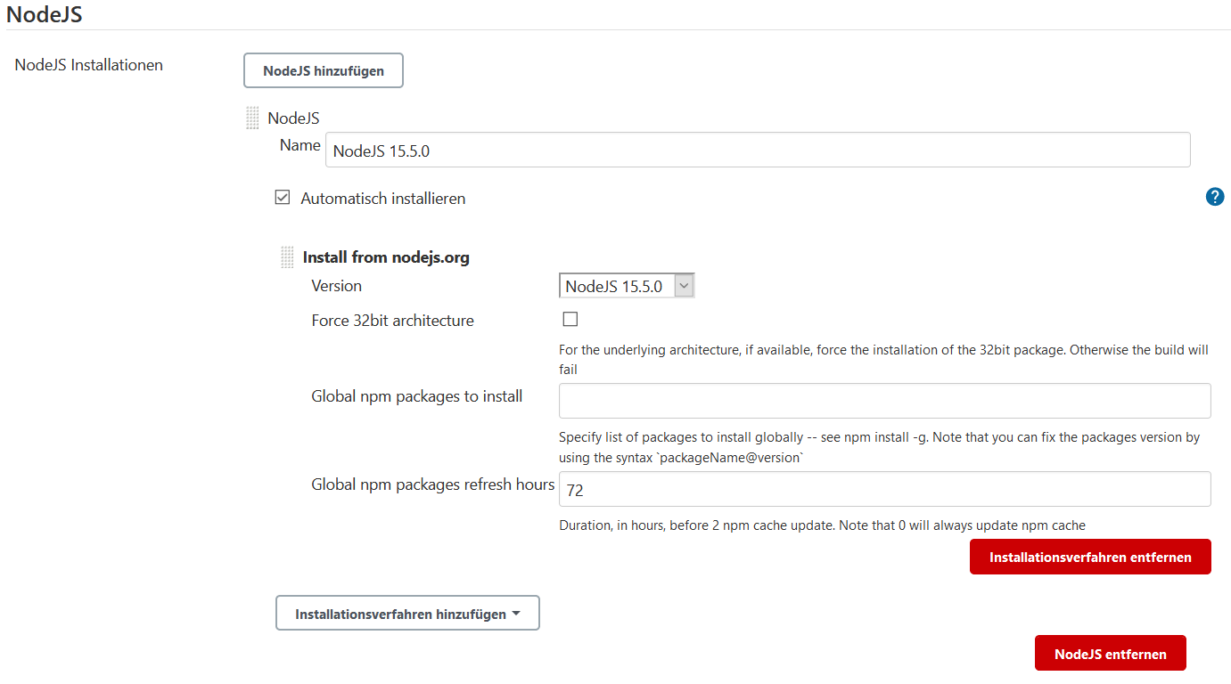
Task: Click the NodeJS section heading
Action: click(x=45, y=14)
